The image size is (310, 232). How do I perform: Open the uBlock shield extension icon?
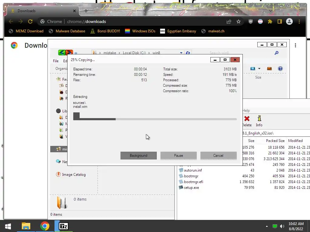[250, 21]
